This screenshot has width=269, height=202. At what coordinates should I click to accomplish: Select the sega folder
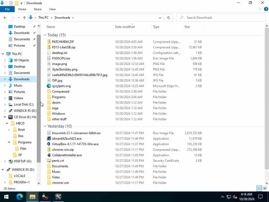pos(55,108)
